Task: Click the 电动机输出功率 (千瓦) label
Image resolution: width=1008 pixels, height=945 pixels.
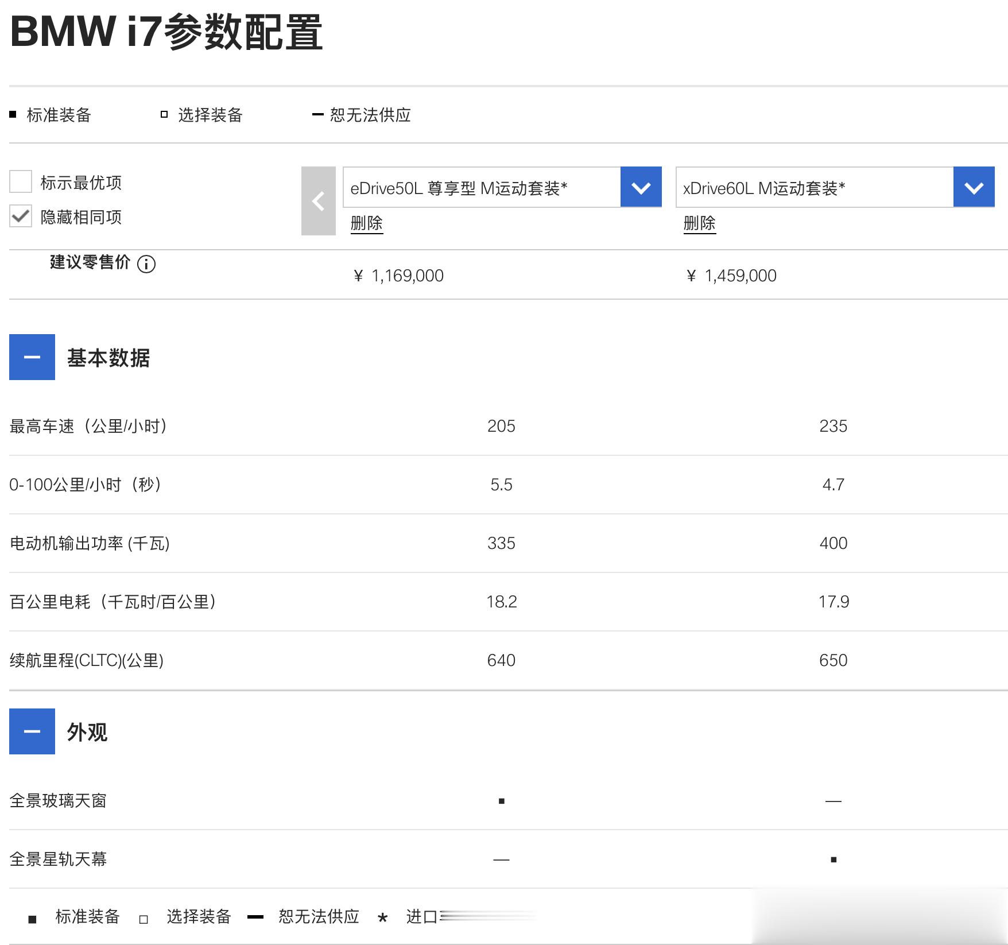Action: (90, 543)
